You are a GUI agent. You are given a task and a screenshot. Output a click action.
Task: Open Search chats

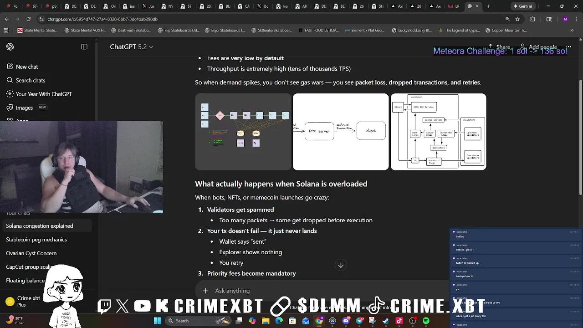(26, 80)
